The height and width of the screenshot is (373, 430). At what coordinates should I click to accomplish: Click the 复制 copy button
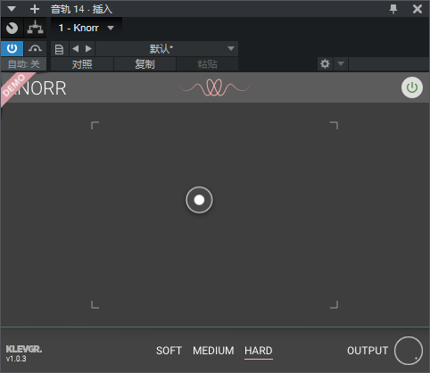point(145,64)
